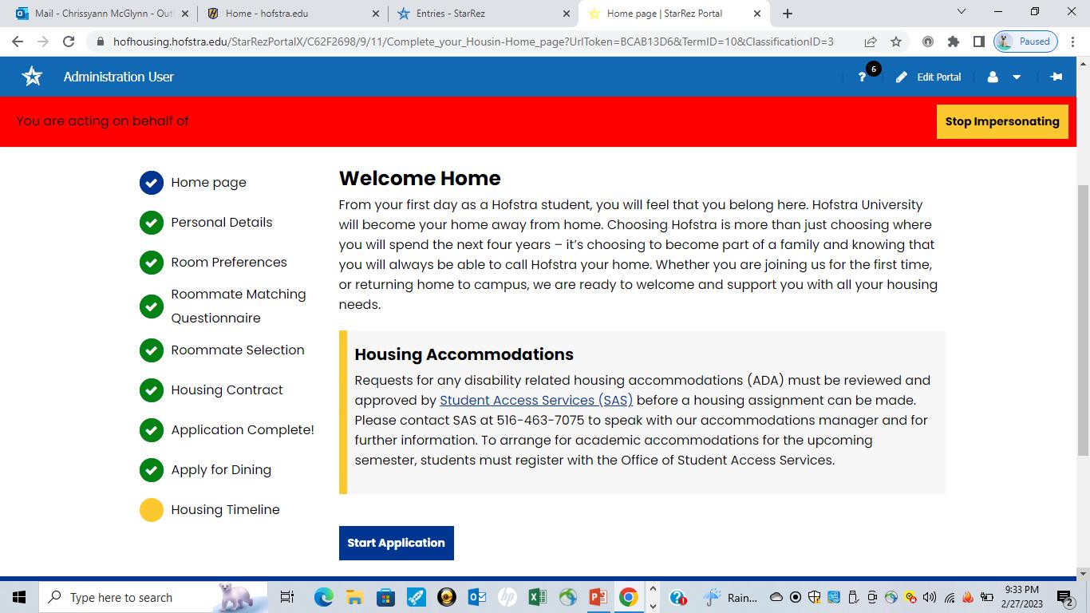1090x613 pixels.
Task: Open the Roommate Matching Questionnaire step
Action: tap(223, 306)
